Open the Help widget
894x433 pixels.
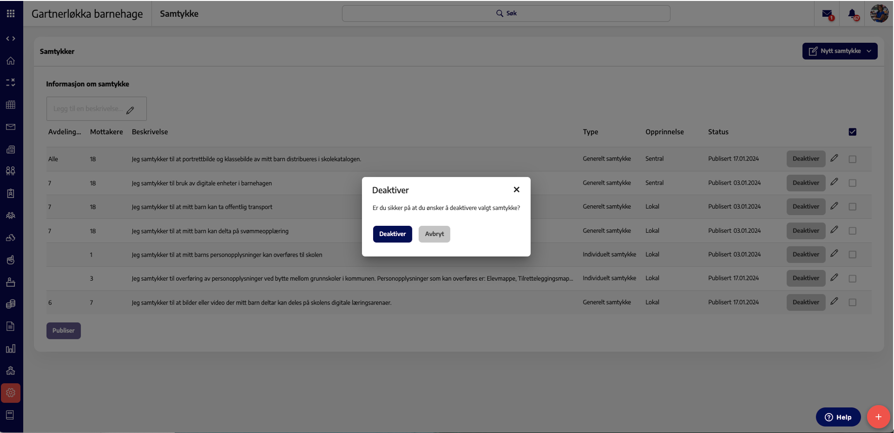[838, 417]
